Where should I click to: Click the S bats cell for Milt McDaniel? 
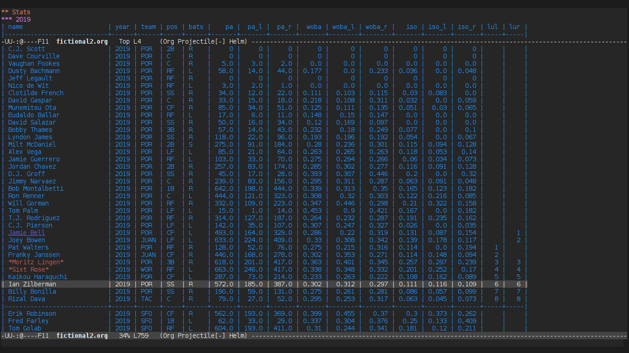(191, 144)
